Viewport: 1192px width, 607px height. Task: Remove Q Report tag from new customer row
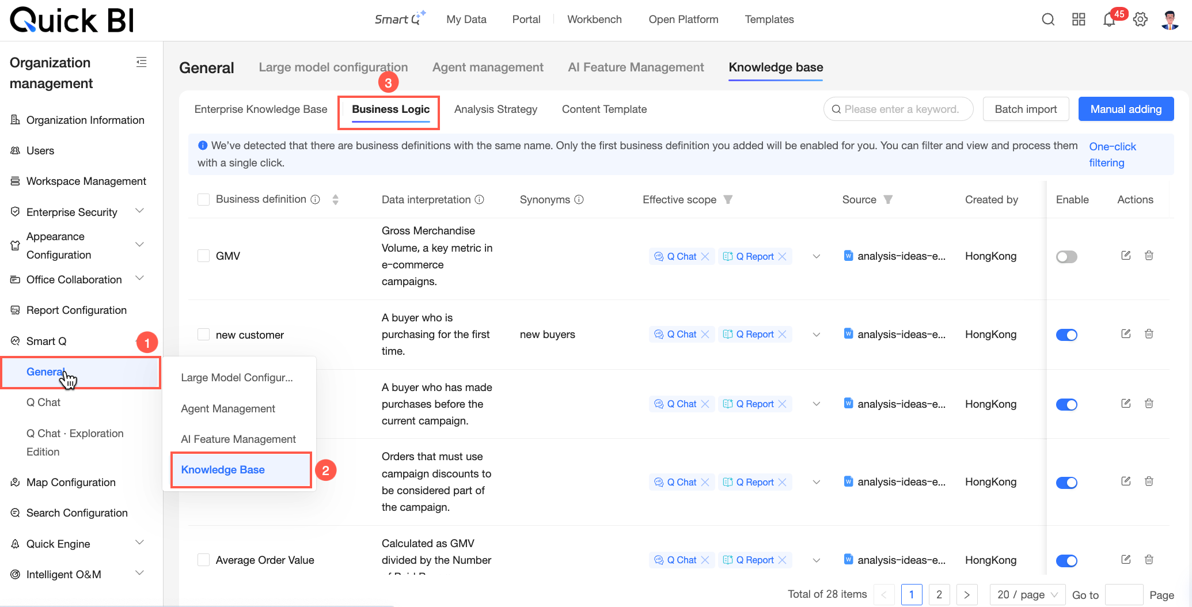coord(782,334)
